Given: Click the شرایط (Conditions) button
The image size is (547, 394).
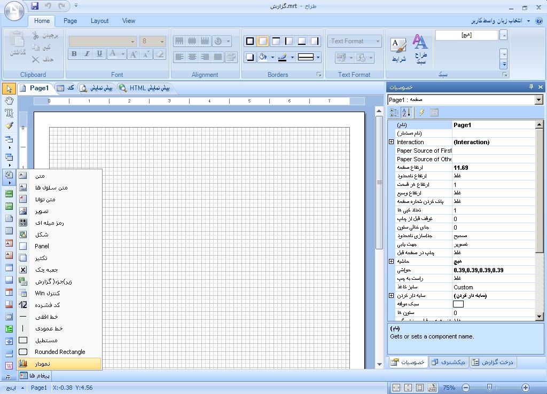Looking at the screenshot, I should coord(398,50).
